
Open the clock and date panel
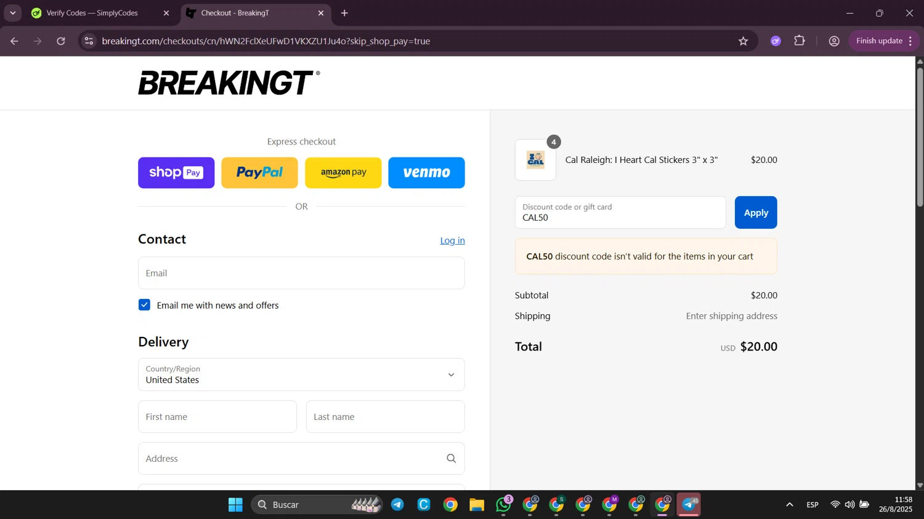pyautogui.click(x=896, y=505)
